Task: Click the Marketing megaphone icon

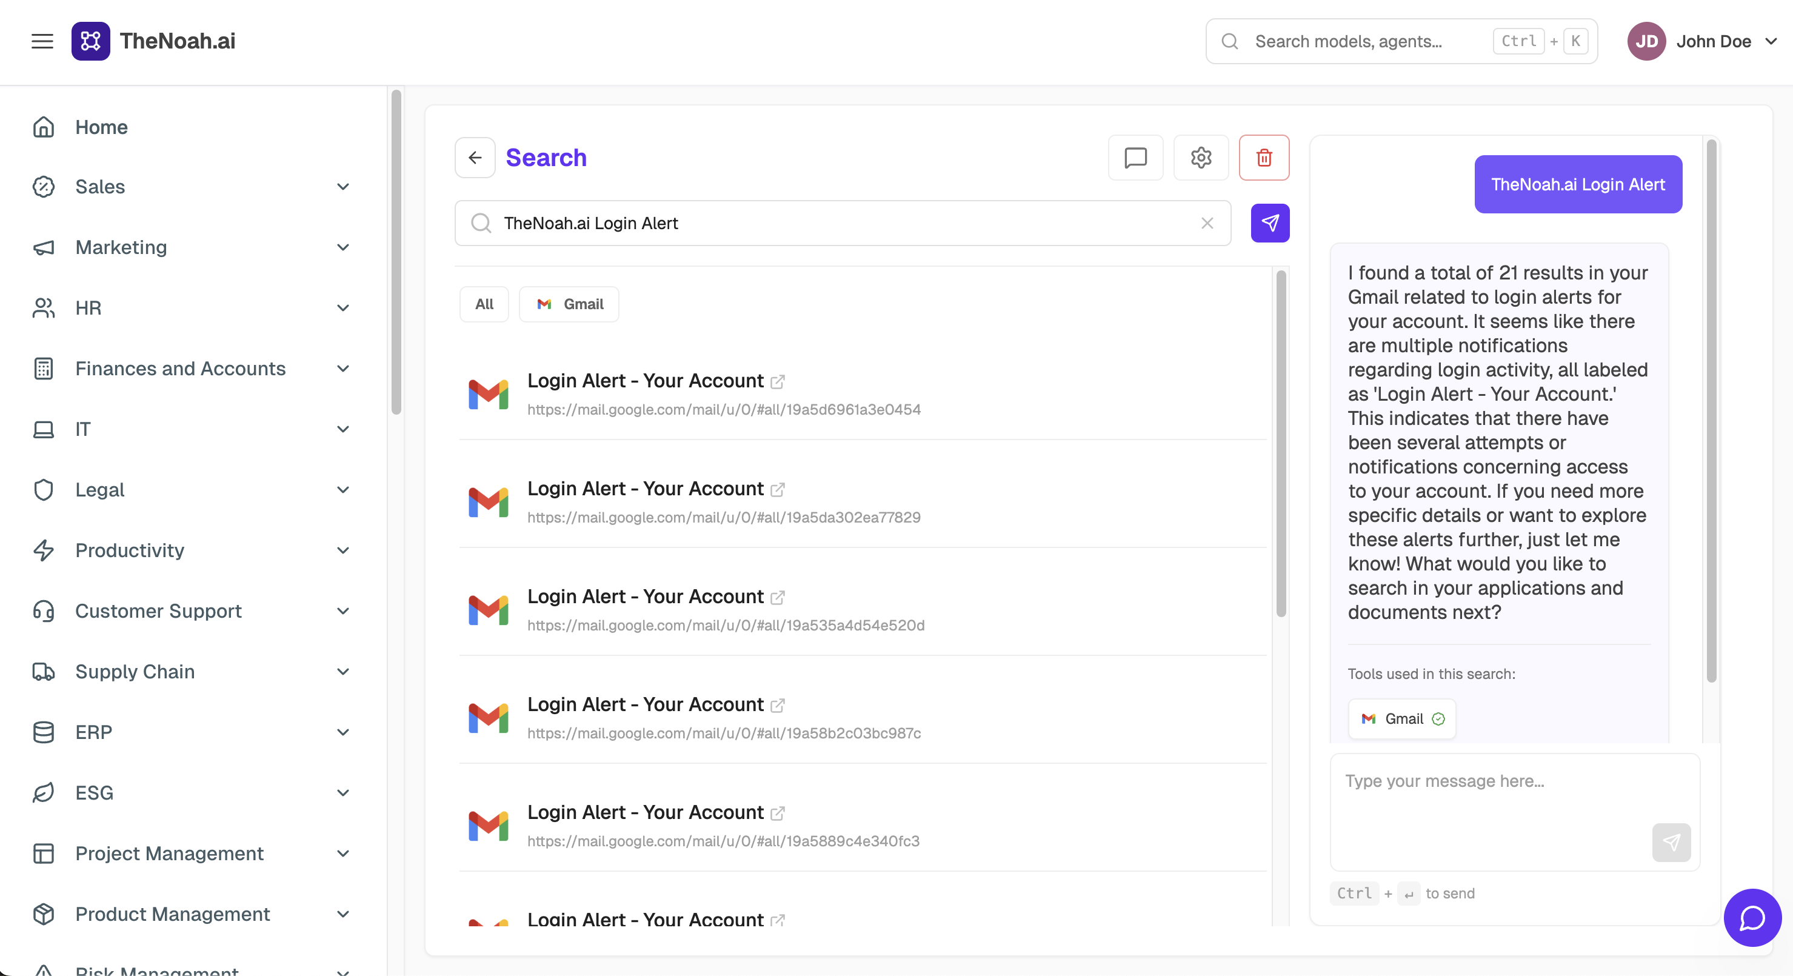Action: point(44,247)
